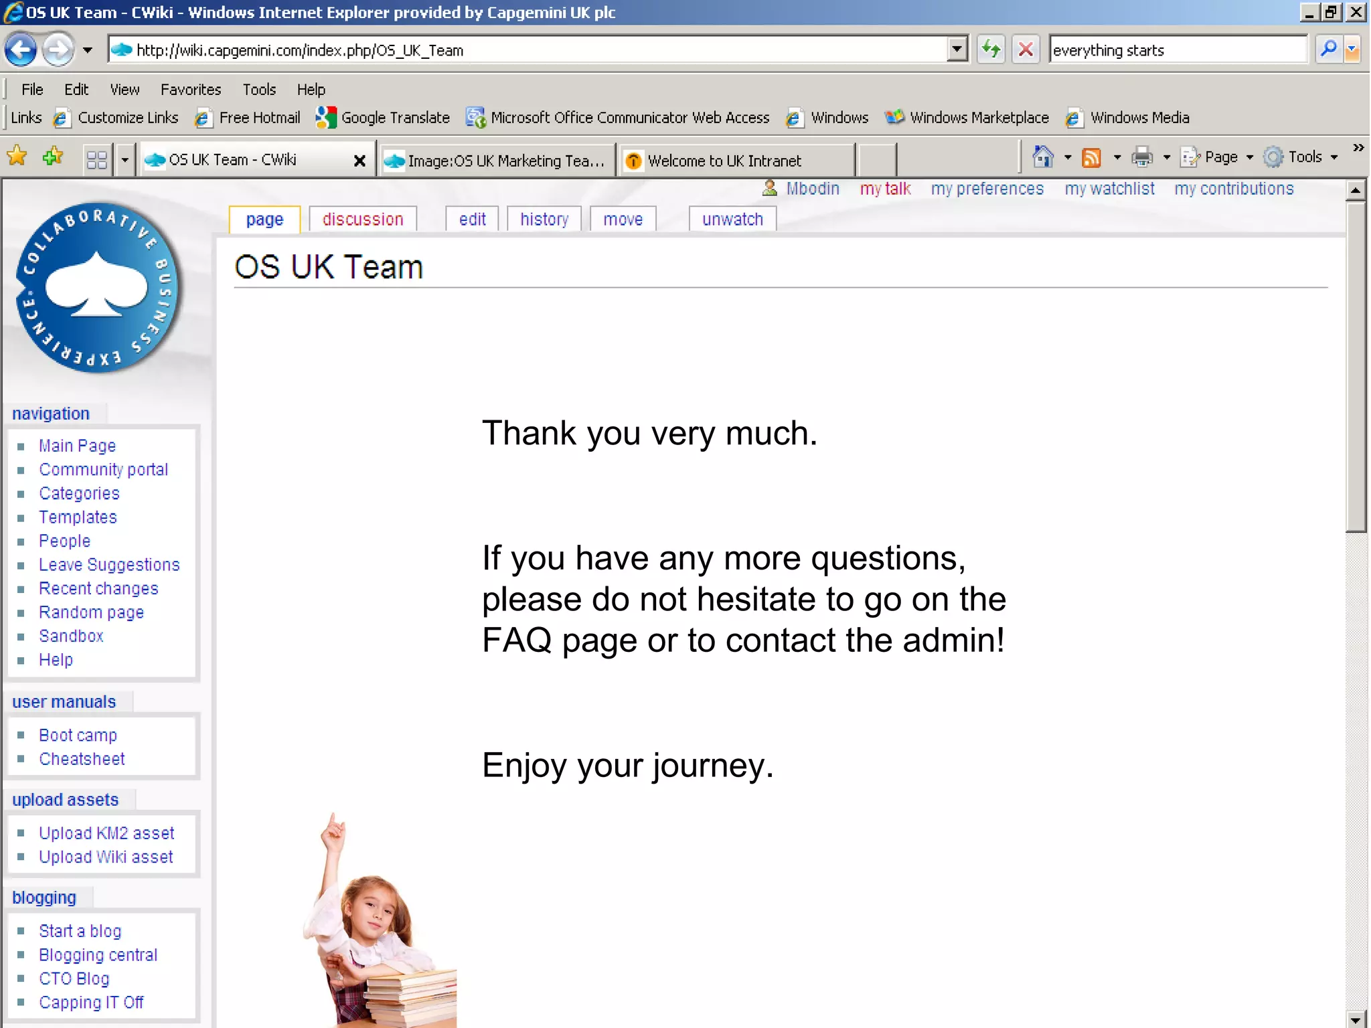Open the Page menu in command bar
This screenshot has width=1371, height=1028.
pos(1217,157)
